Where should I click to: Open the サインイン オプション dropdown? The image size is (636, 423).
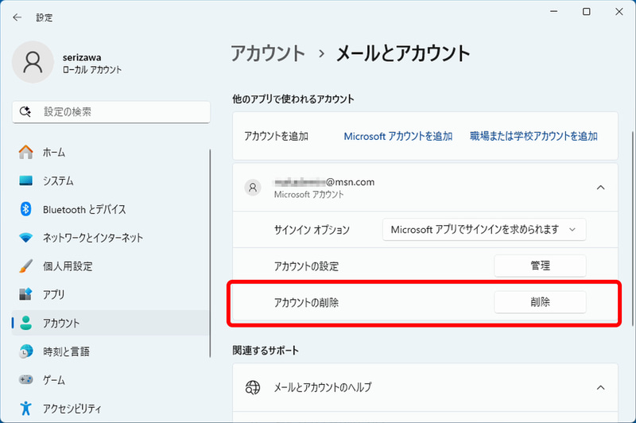coord(484,230)
